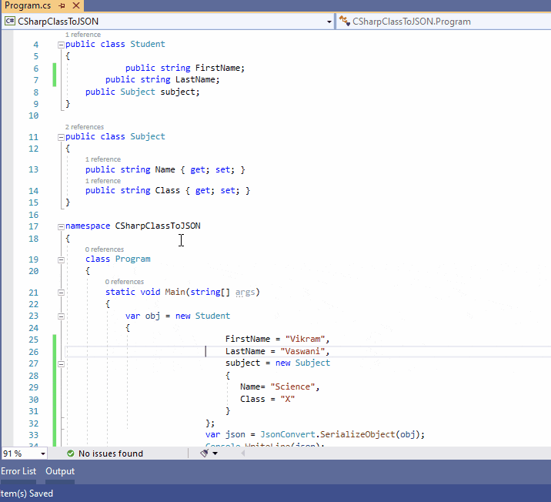Viewport: 551px width, 502px height.
Task: Open the 1 reference link above Name property
Action: click(103, 159)
